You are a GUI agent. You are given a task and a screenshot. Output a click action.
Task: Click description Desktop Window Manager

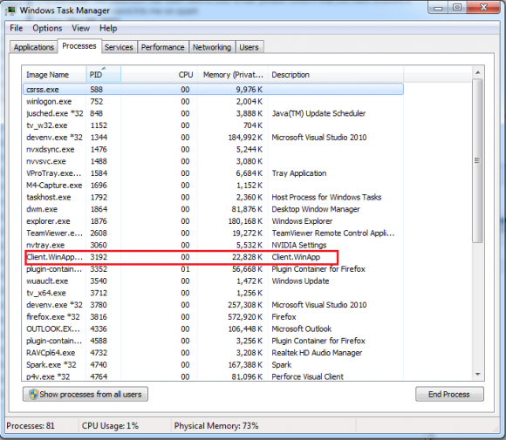316,209
